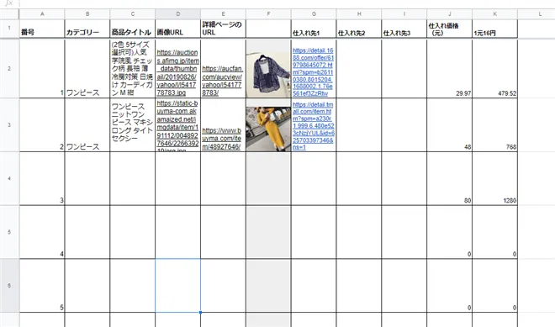
Task: Click the 48 price cell
Action: (450, 125)
